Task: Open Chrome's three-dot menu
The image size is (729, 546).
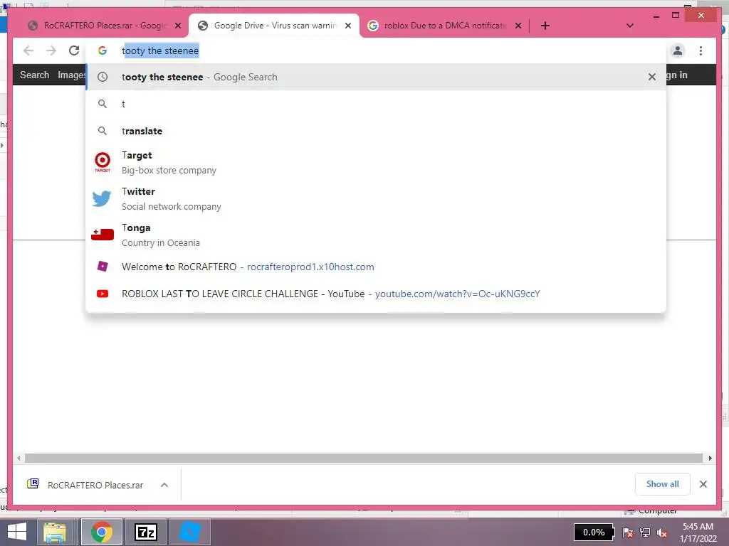Action: pyautogui.click(x=701, y=50)
